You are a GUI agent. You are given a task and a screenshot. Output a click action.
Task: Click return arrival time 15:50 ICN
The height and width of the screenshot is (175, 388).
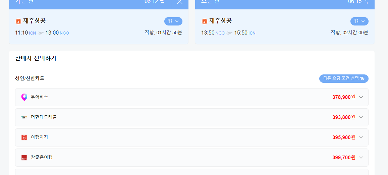(x=245, y=33)
